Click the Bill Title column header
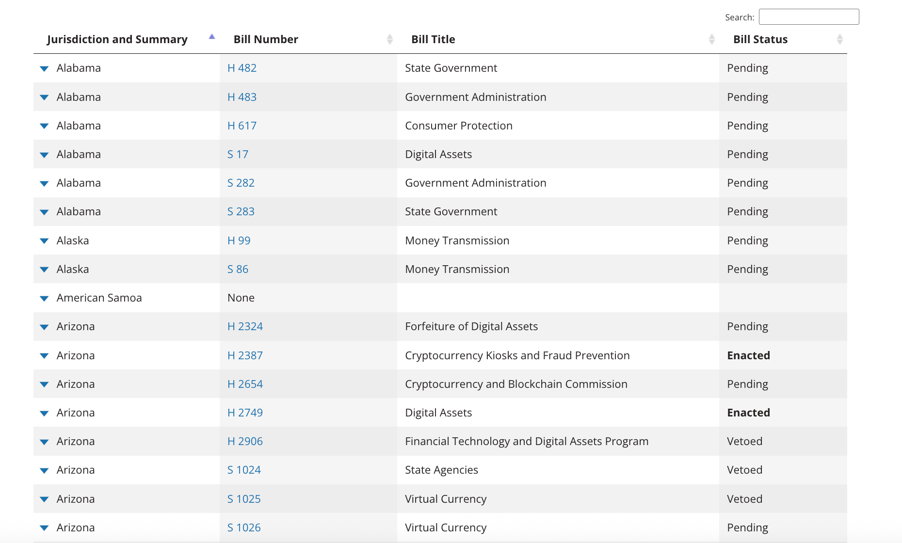The height and width of the screenshot is (543, 902). [433, 39]
